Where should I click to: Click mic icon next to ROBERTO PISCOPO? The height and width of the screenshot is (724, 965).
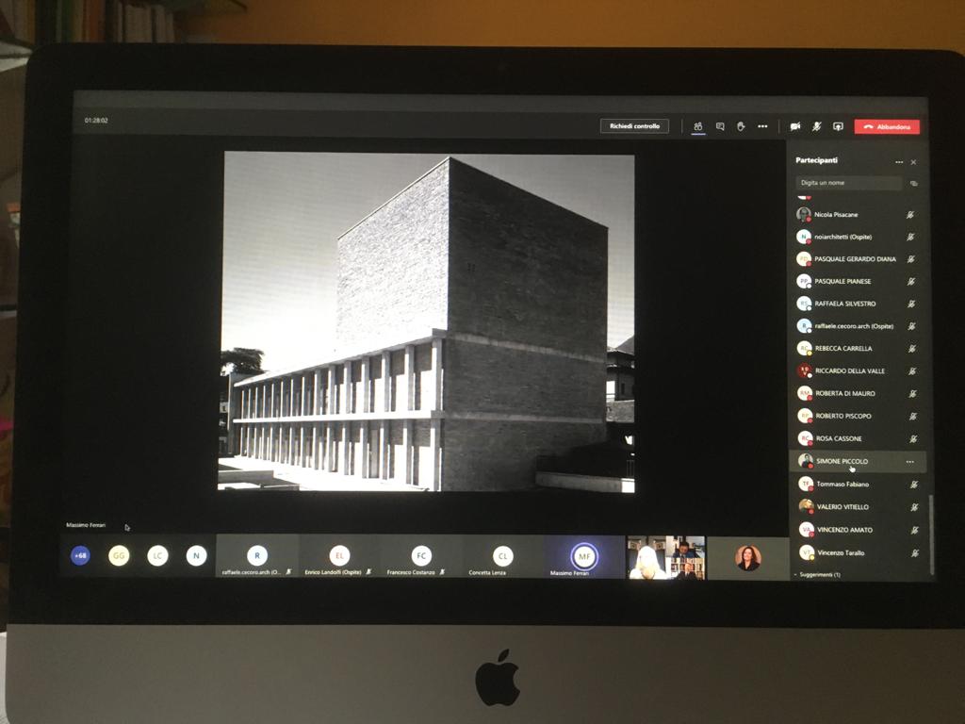913,416
